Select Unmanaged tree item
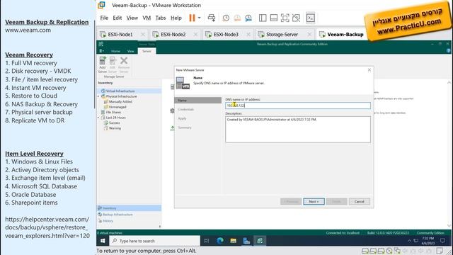The width and height of the screenshot is (453, 255). pos(117,107)
